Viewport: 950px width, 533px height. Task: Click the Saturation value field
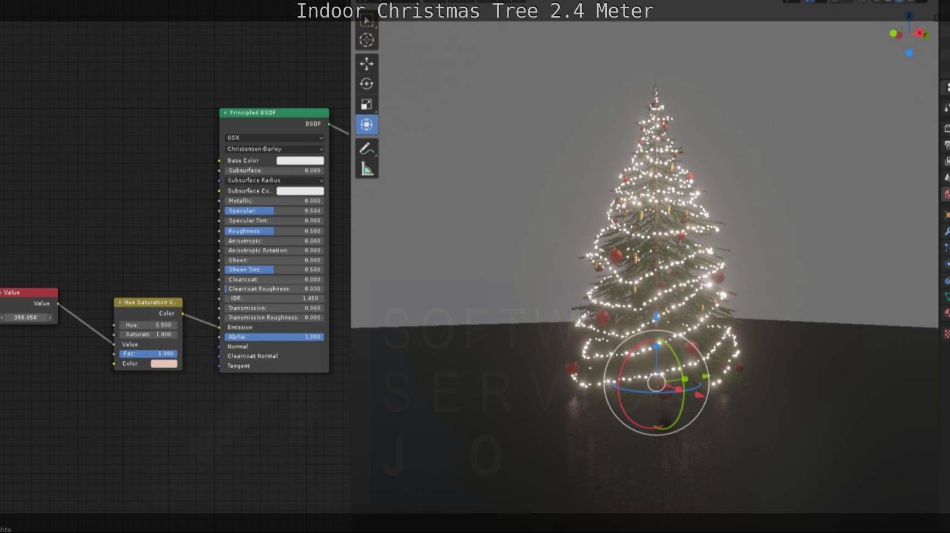tap(148, 334)
